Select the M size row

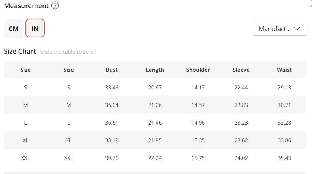[x=25, y=105]
